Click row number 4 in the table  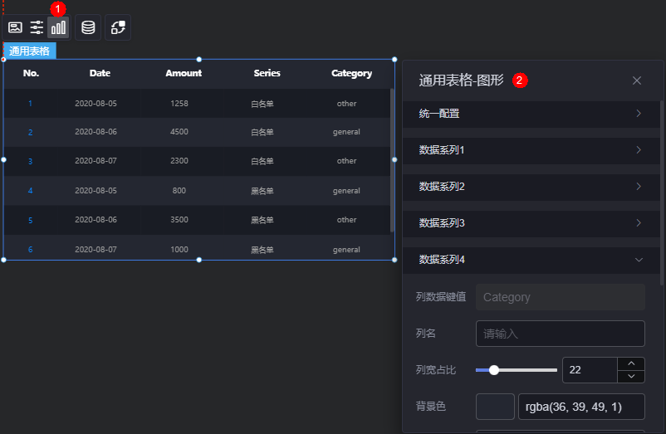click(30, 191)
